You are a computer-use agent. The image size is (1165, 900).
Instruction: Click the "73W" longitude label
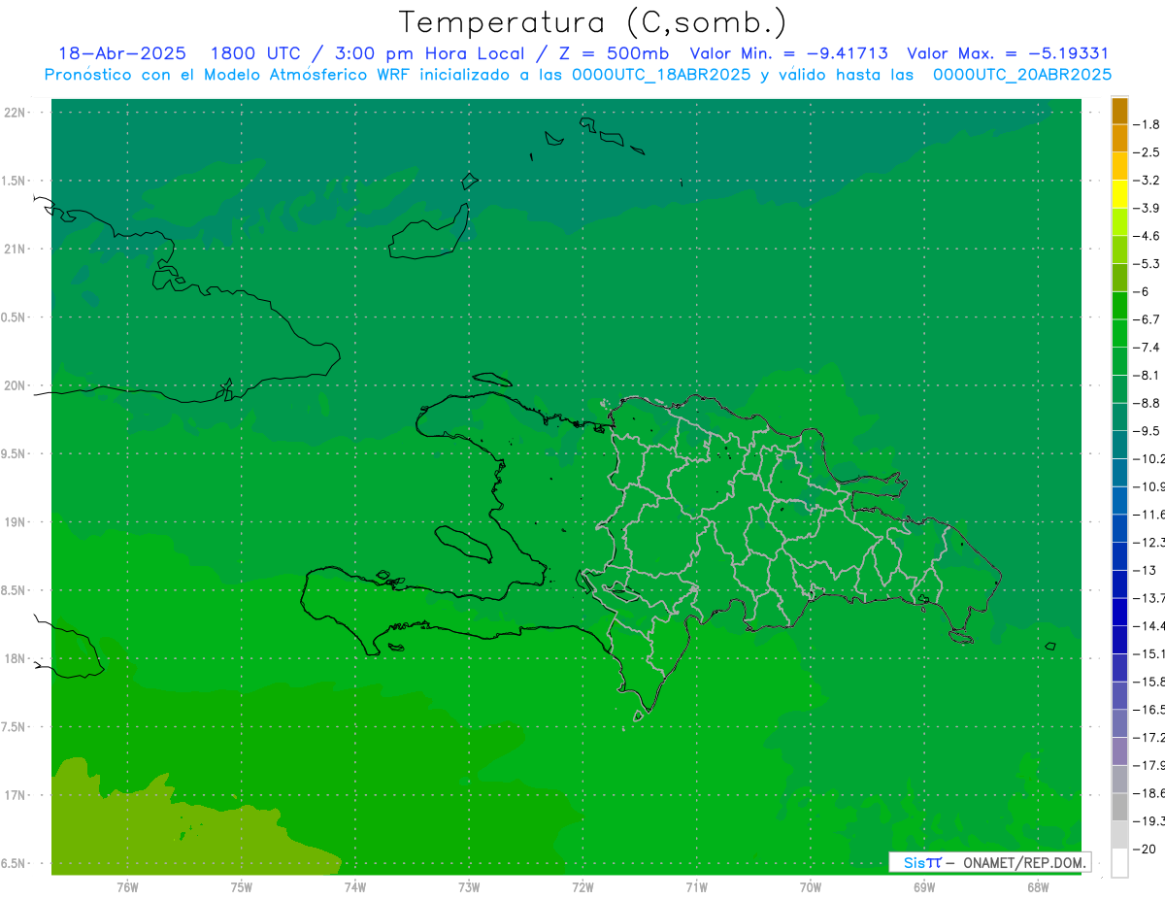469,886
